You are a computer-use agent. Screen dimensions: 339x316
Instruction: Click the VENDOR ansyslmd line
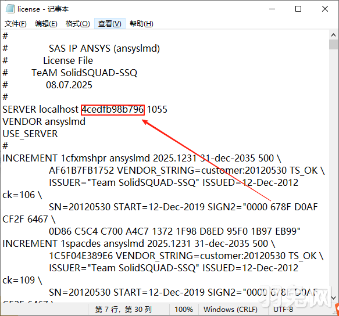coord(44,122)
